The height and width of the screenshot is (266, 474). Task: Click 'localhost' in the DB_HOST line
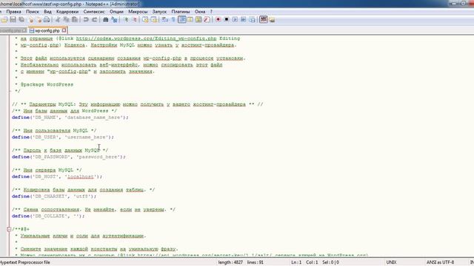coord(81,177)
